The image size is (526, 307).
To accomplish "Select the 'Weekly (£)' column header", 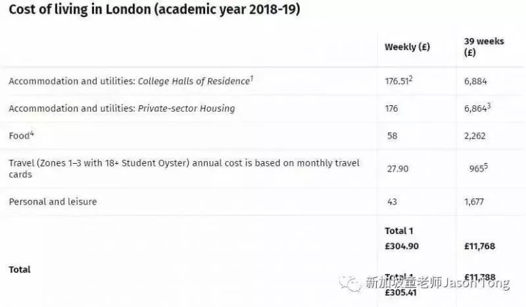I will pyautogui.click(x=407, y=47).
